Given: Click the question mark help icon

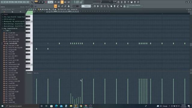Looking at the screenshot, I should [128, 2].
